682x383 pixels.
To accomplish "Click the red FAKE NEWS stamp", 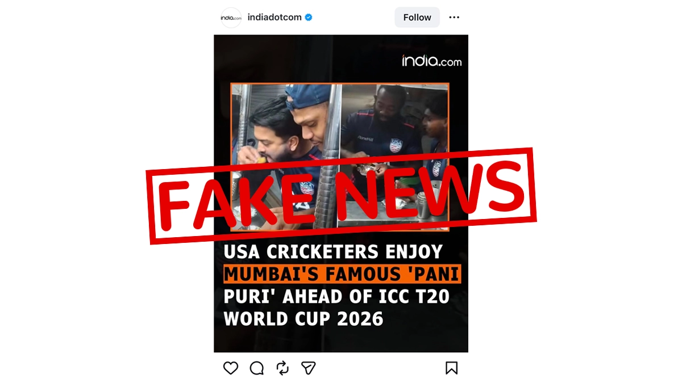I will [341, 196].
